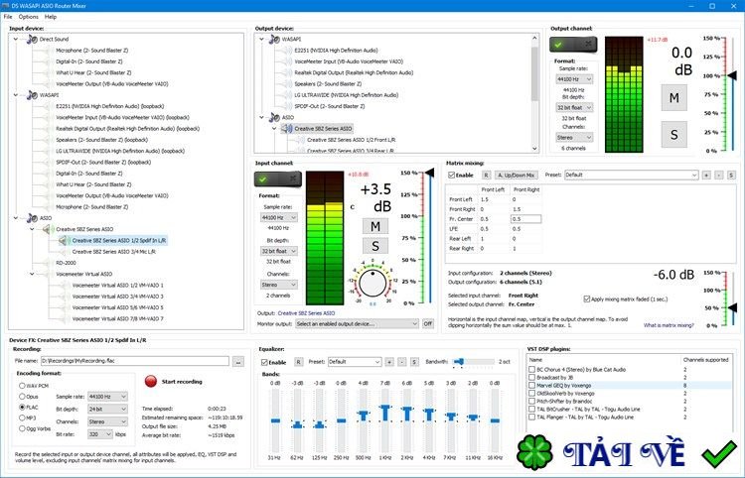This screenshot has width=745, height=478.
Task: Save matrix mixing preset with S button
Action: (x=731, y=175)
